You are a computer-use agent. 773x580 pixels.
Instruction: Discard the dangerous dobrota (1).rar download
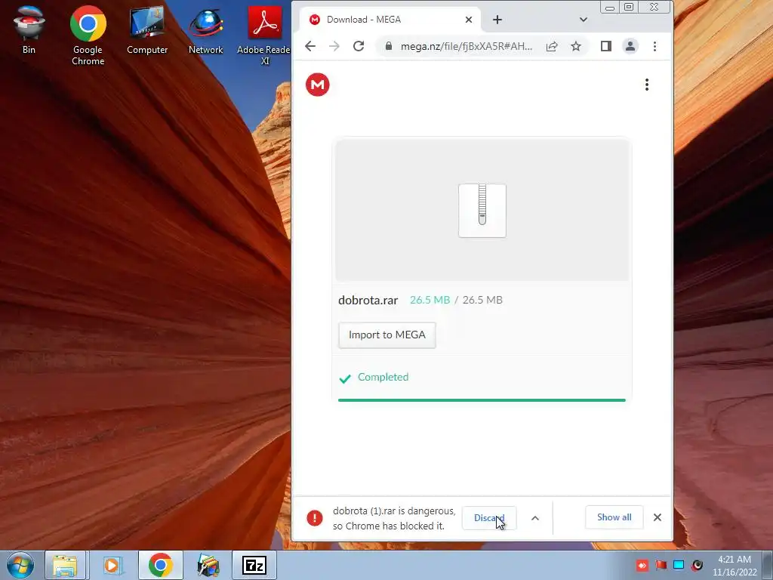click(489, 518)
